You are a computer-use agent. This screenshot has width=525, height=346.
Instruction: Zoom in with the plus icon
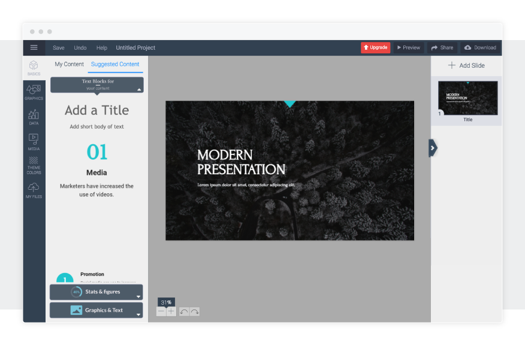pyautogui.click(x=171, y=311)
